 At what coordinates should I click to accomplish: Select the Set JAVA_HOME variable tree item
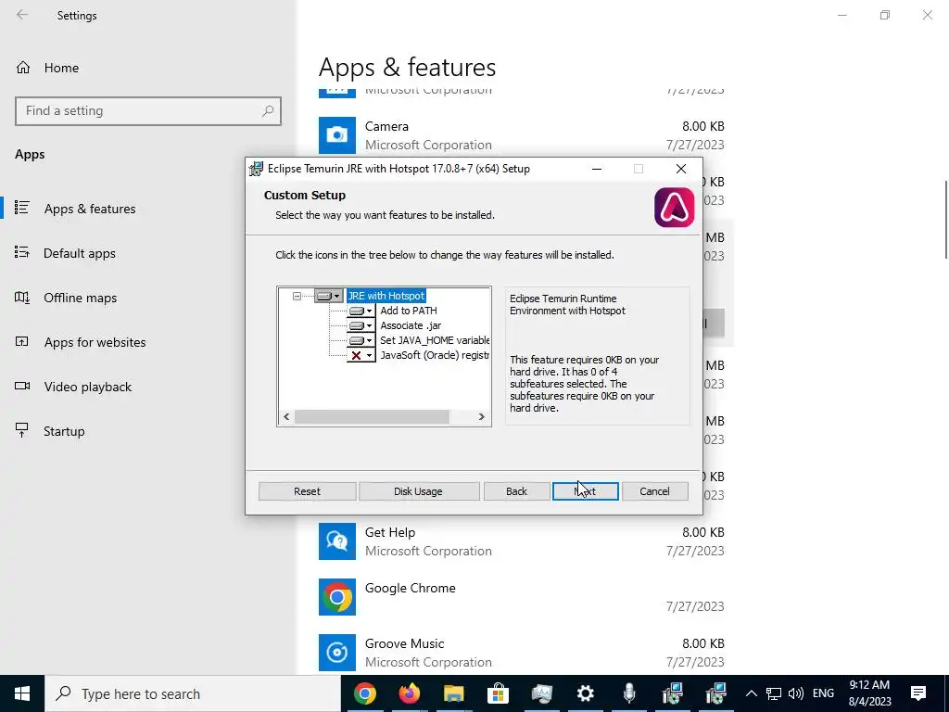[435, 340]
